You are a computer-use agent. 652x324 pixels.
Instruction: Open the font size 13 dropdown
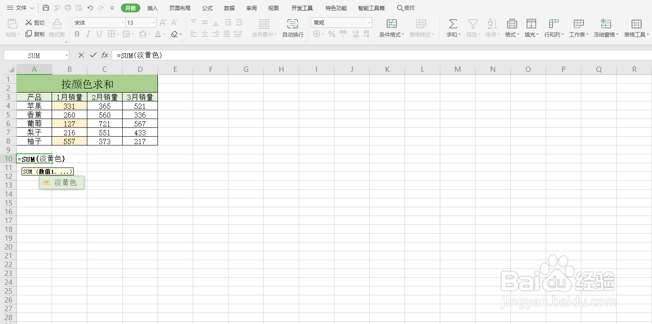(x=154, y=22)
